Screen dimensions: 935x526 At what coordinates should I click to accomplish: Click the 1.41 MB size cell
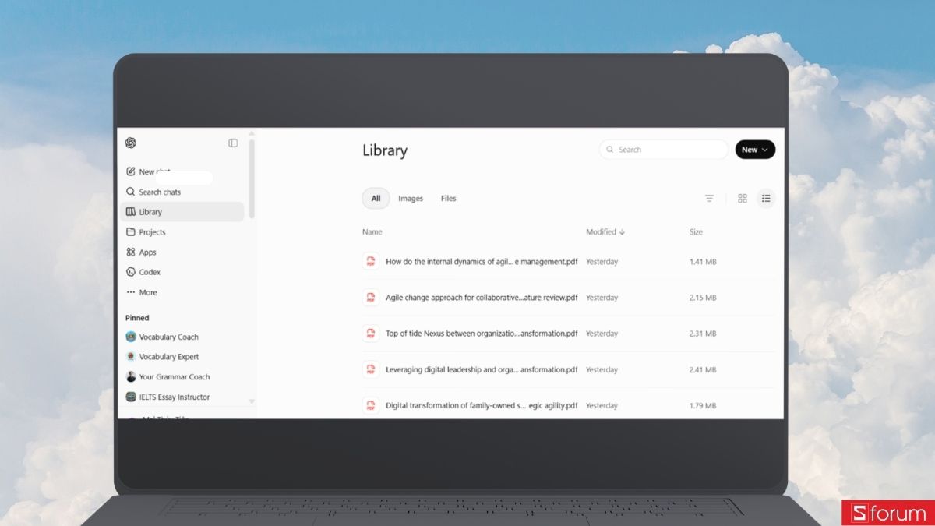click(703, 262)
